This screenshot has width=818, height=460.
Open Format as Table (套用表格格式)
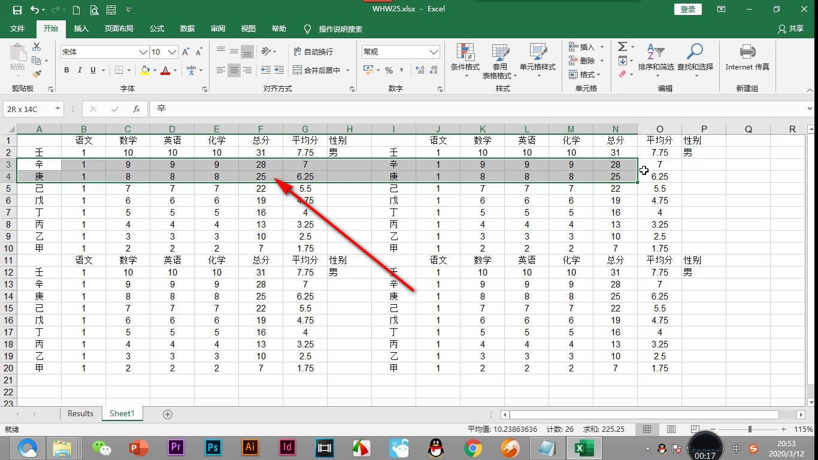tap(500, 61)
